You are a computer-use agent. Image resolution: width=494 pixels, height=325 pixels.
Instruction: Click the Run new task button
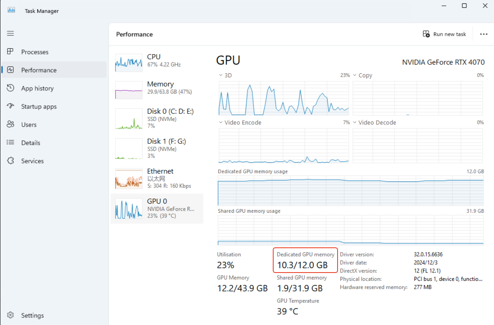coord(444,34)
